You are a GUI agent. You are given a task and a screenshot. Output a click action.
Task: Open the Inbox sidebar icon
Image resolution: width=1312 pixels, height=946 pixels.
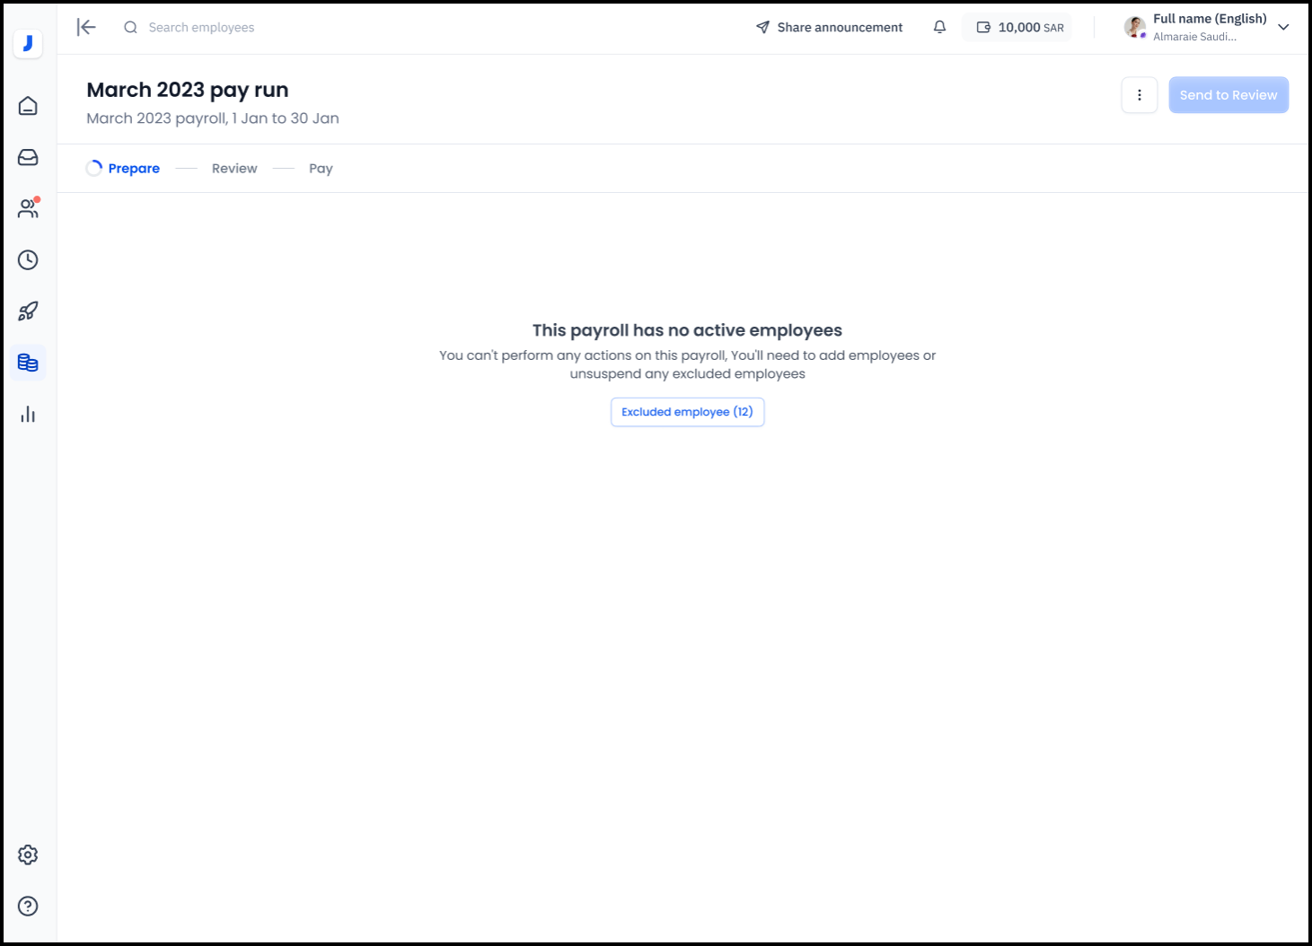point(28,158)
